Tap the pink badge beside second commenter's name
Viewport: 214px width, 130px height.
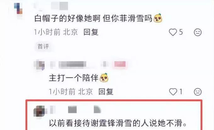pyautogui.click(x=120, y=64)
